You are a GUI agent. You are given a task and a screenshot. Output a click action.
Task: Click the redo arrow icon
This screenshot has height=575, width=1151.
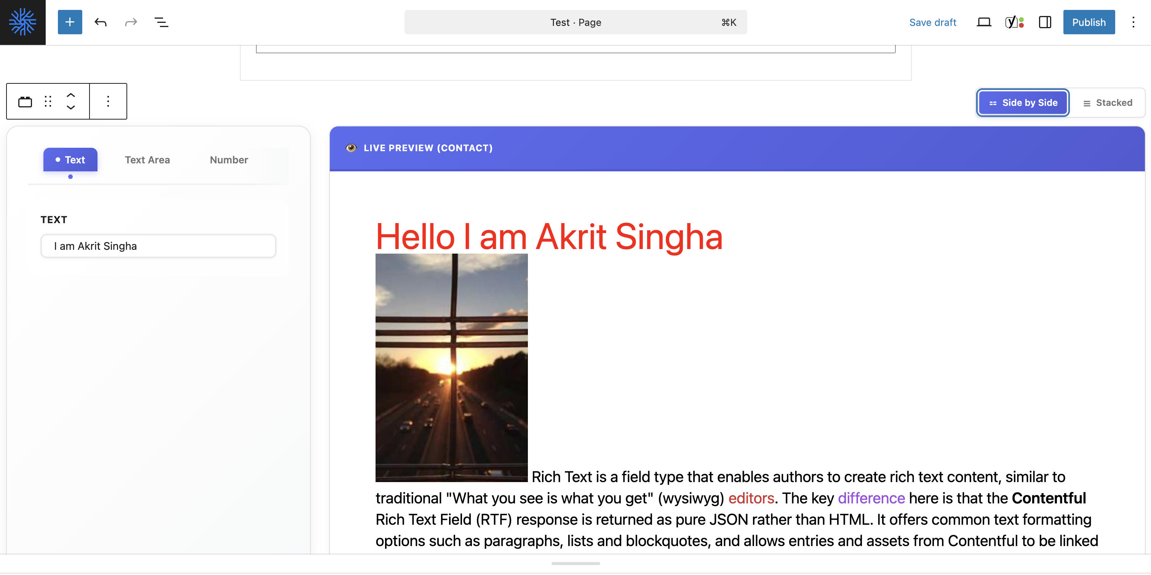(x=131, y=22)
